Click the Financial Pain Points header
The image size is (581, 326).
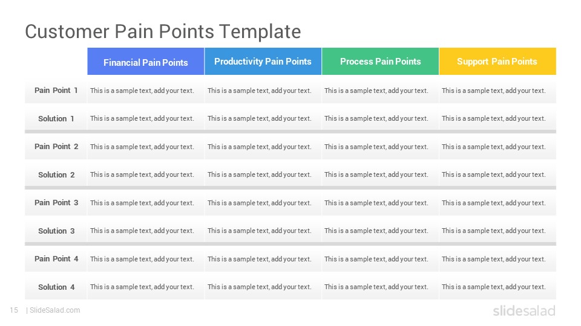[146, 62]
